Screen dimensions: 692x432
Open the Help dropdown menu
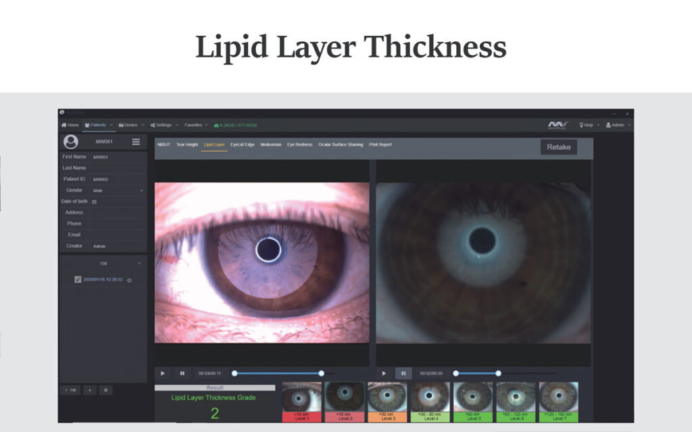(589, 125)
